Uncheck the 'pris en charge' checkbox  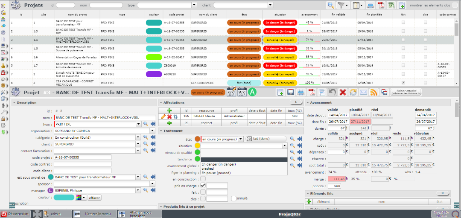pyautogui.click(x=203, y=186)
